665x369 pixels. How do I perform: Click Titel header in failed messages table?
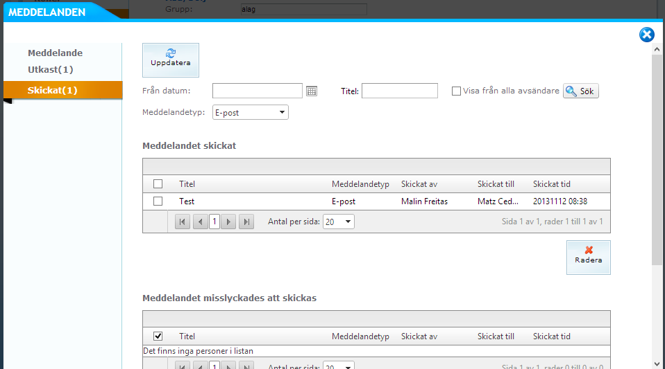point(187,336)
